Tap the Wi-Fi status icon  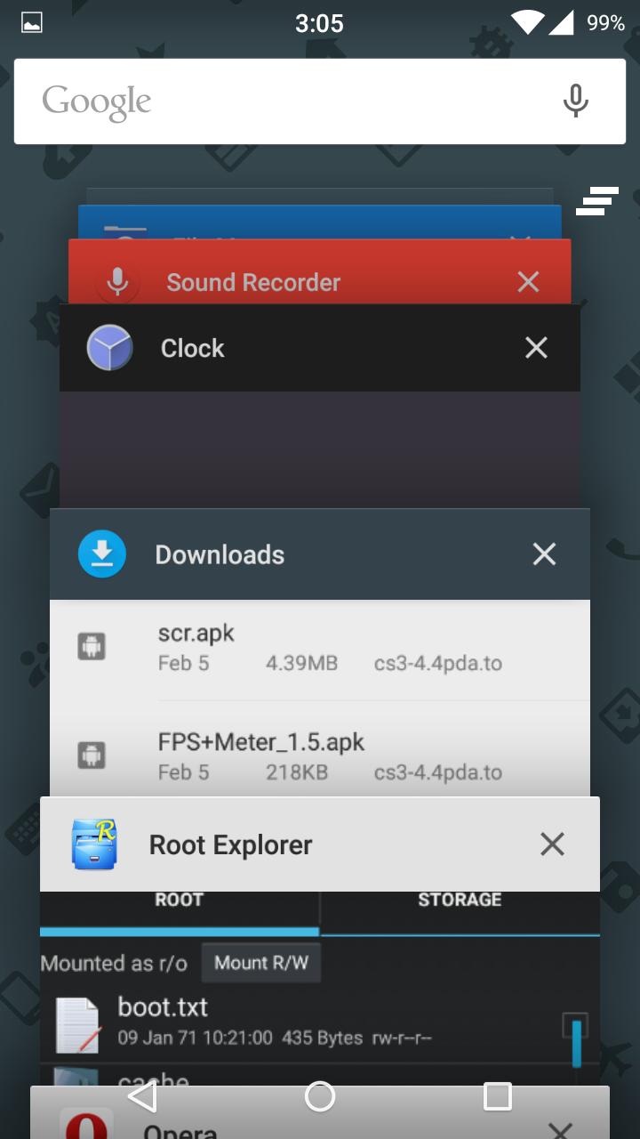click(x=527, y=23)
